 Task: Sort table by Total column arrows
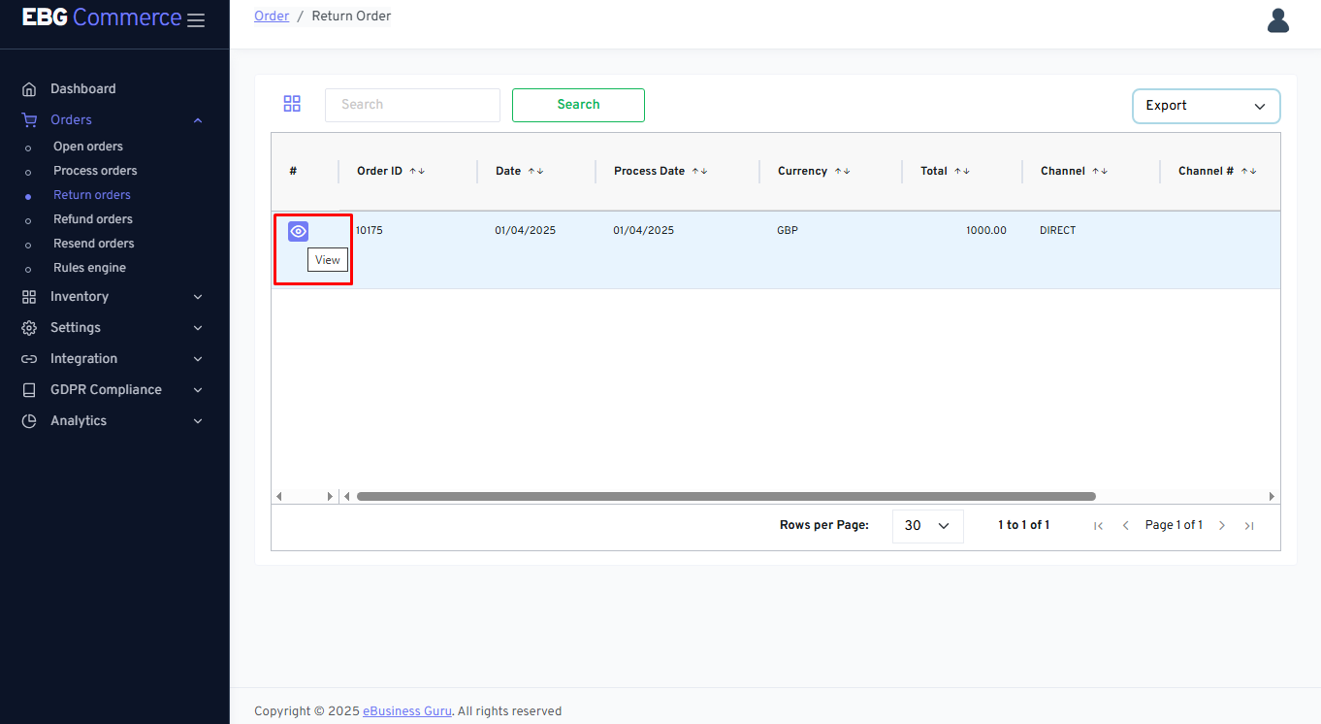pyautogui.click(x=961, y=171)
